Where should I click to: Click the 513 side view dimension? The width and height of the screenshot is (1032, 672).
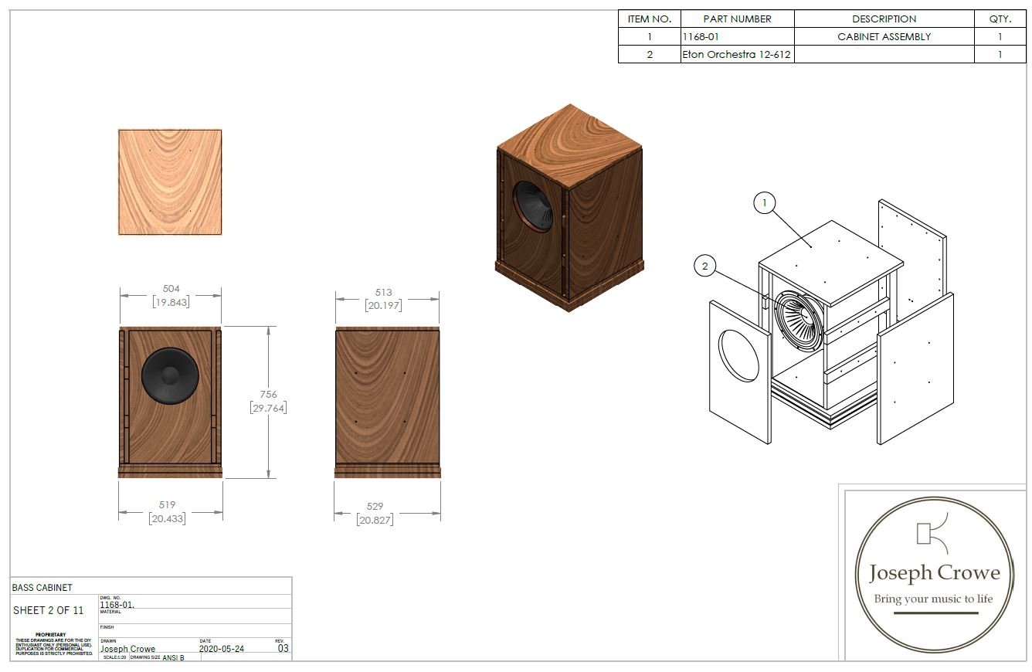tap(383, 293)
